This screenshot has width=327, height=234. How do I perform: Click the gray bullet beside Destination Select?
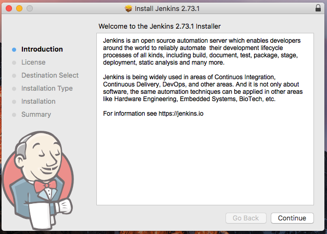[x=14, y=76]
